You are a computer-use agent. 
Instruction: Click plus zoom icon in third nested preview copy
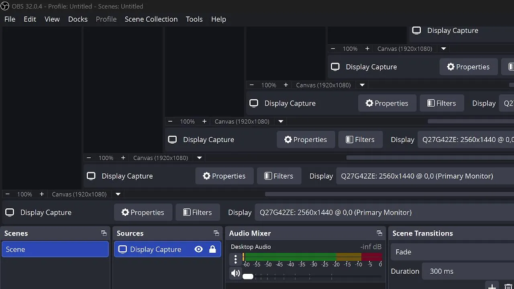[286, 85]
